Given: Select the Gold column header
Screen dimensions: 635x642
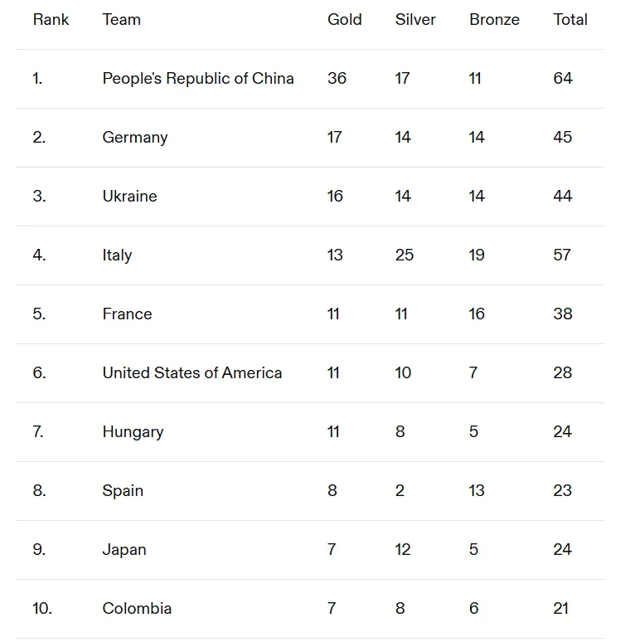Looking at the screenshot, I should (345, 20).
